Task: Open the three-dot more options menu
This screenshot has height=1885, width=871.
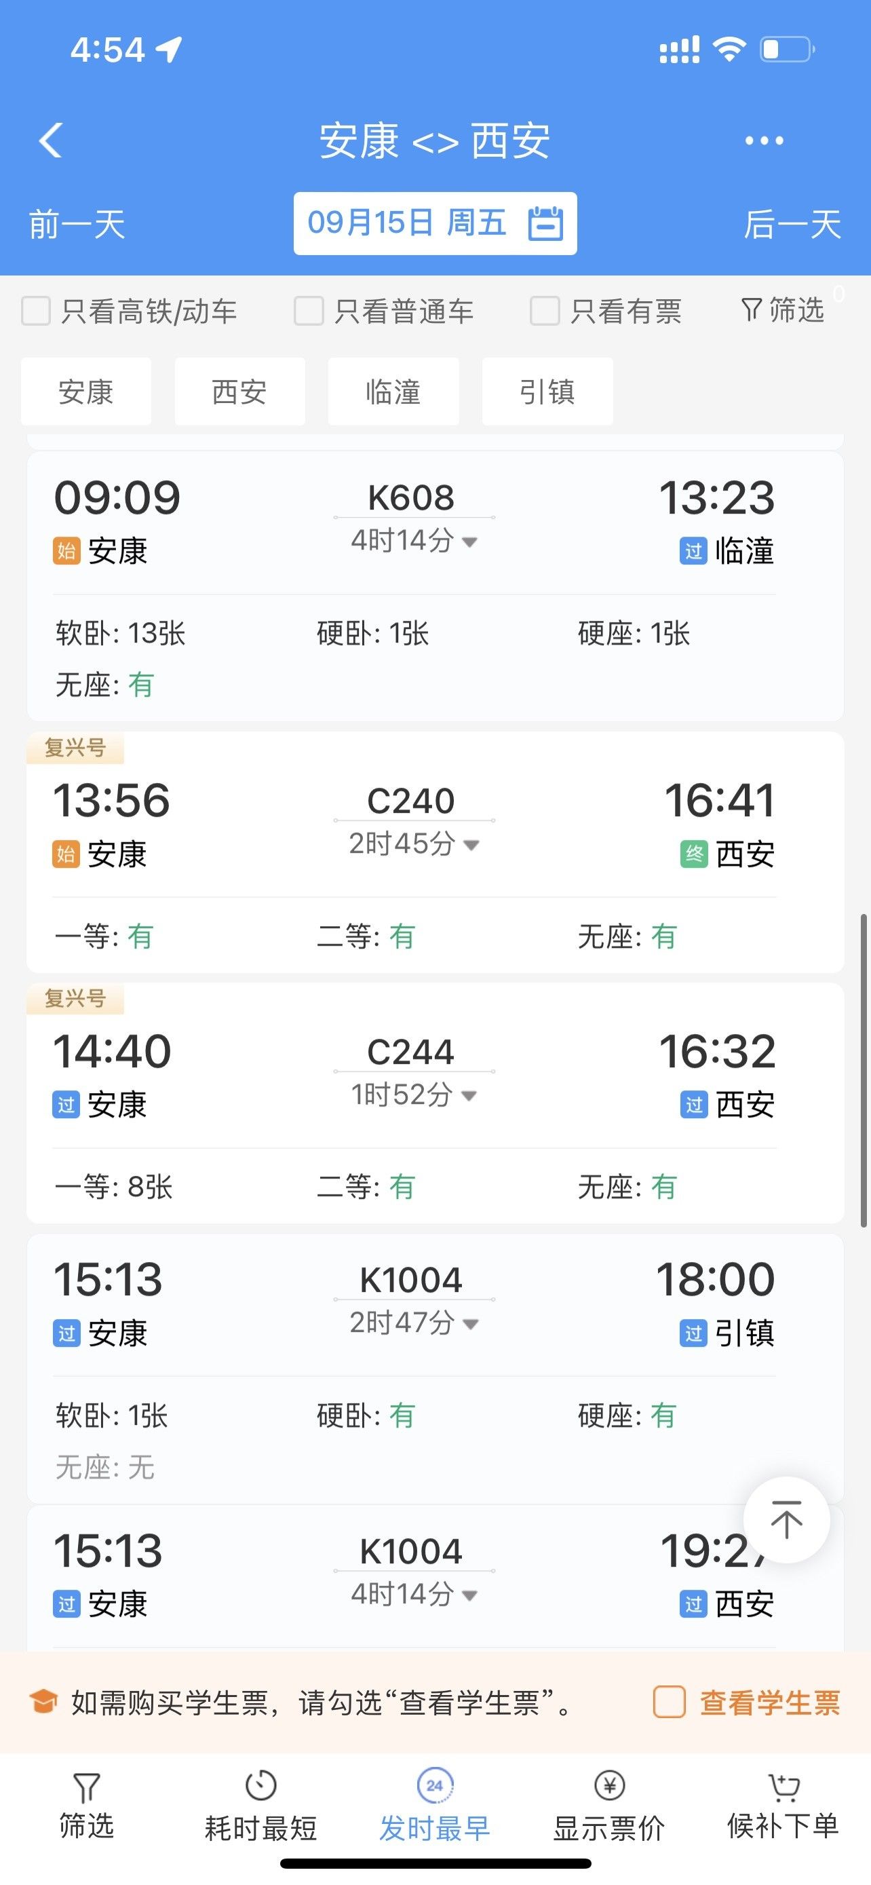Action: tap(764, 140)
